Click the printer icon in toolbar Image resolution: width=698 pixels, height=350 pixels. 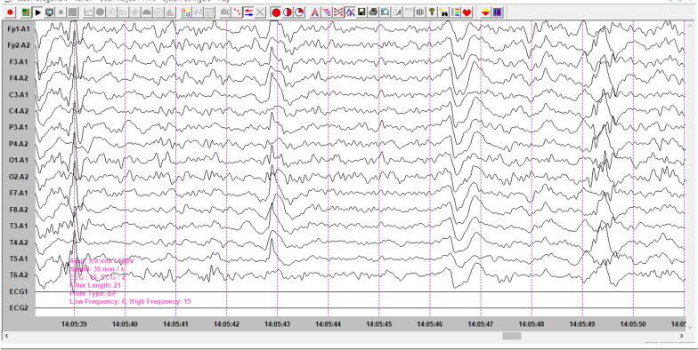click(x=374, y=12)
